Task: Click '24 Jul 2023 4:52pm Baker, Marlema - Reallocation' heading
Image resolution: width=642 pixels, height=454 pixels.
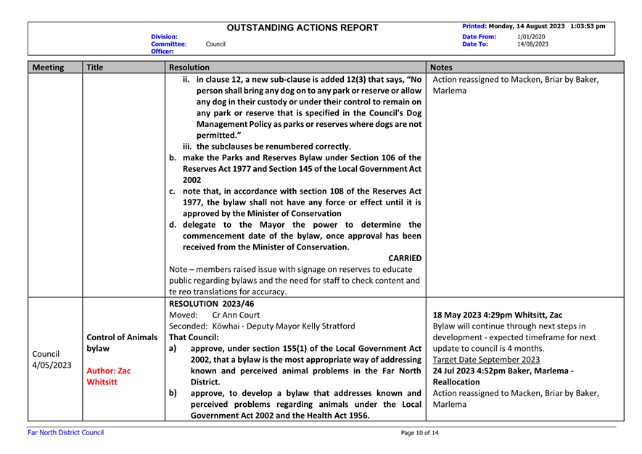Action: (503, 376)
